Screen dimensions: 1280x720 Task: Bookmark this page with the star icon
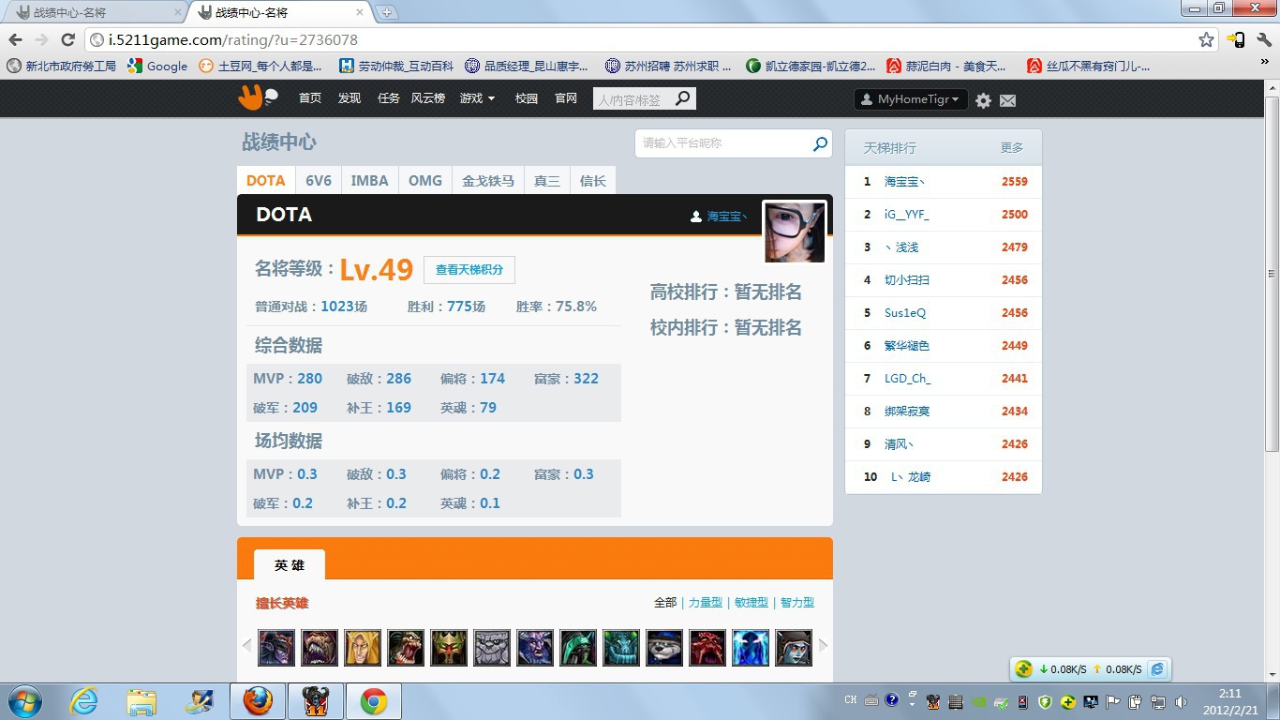click(1206, 39)
